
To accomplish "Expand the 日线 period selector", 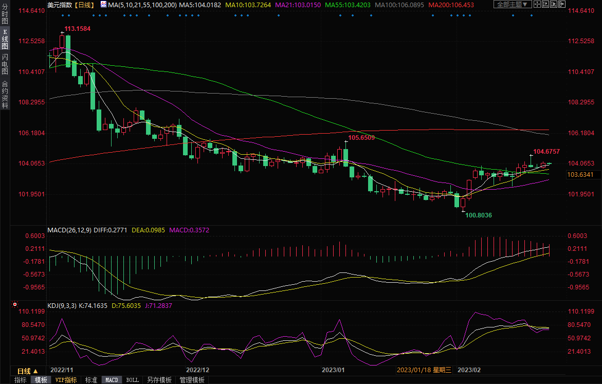I will 27,371.
